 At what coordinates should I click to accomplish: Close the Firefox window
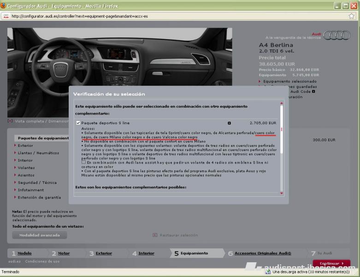354,6
